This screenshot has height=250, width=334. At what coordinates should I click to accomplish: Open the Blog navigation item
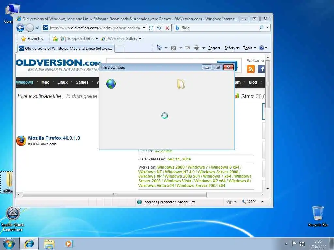coord(253,82)
